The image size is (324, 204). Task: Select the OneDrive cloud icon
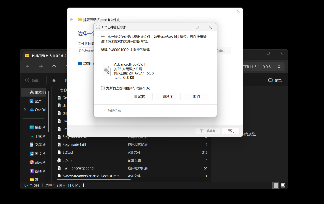tap(32, 110)
